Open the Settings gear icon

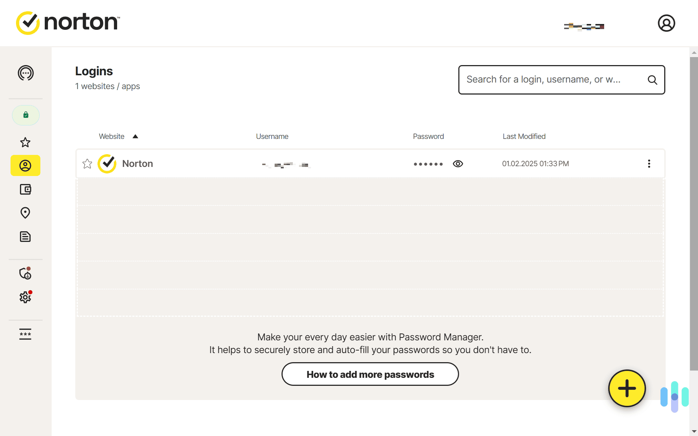25,297
